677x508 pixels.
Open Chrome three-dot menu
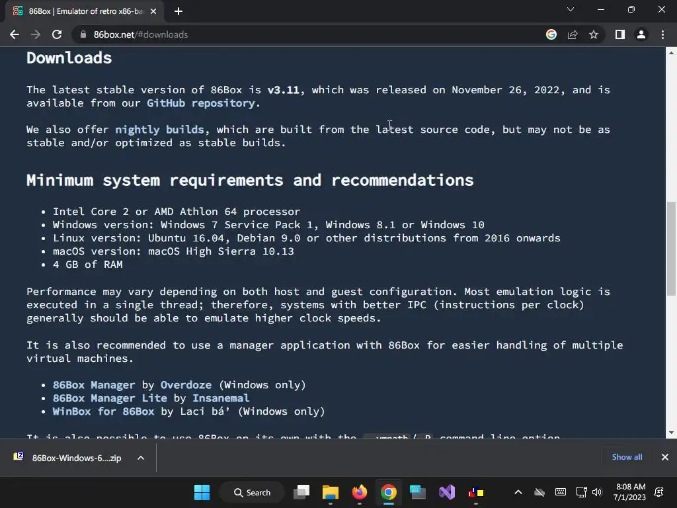662,34
